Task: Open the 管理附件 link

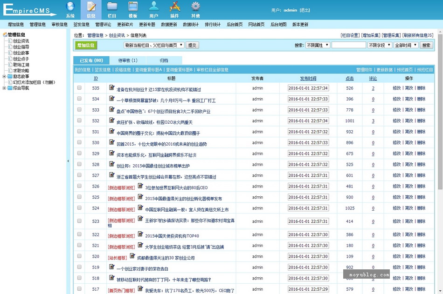Action: (364, 70)
